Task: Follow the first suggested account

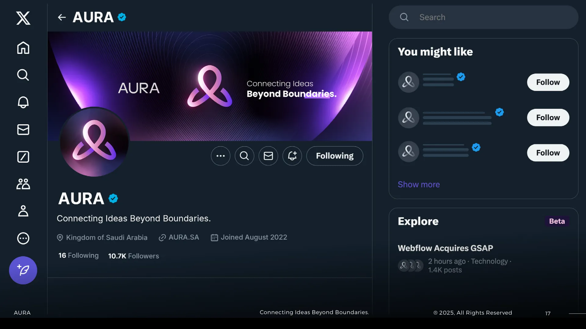Action: pyautogui.click(x=548, y=82)
